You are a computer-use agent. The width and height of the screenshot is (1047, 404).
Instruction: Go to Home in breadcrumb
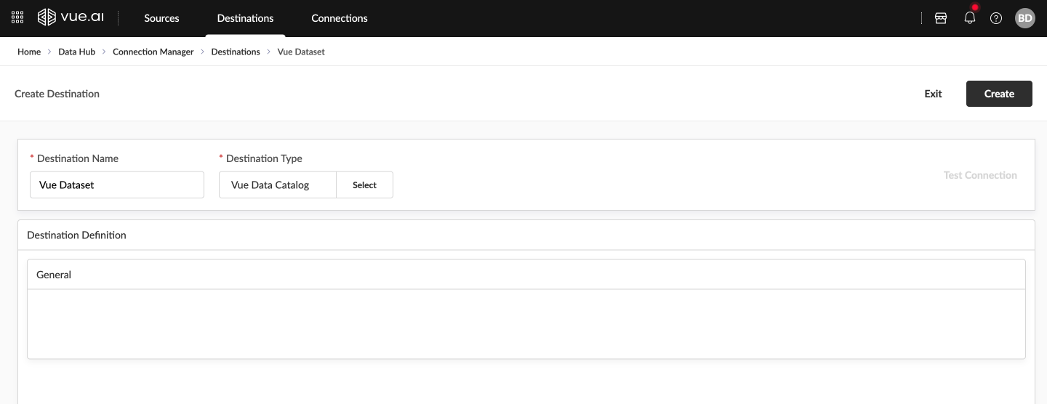(x=29, y=52)
